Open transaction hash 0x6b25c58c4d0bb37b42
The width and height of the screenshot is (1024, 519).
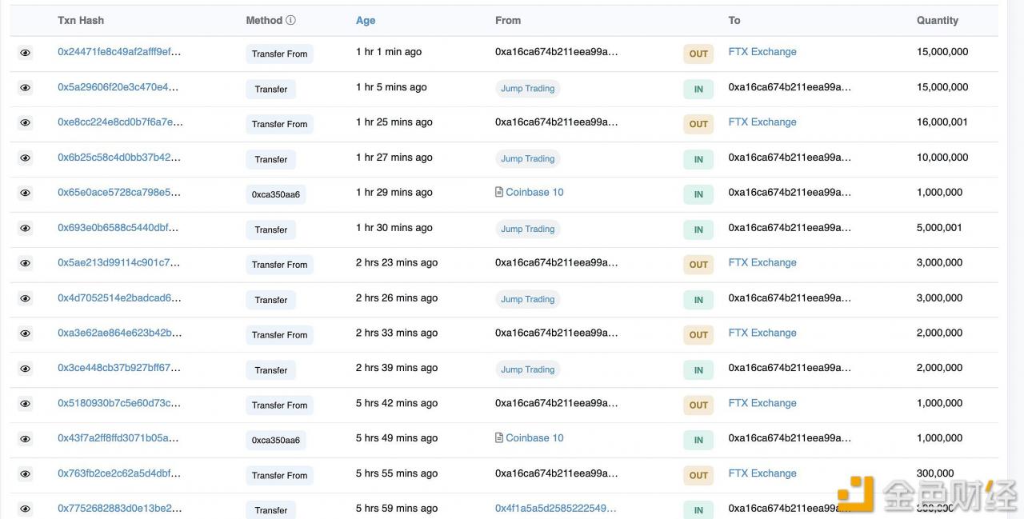point(119,158)
